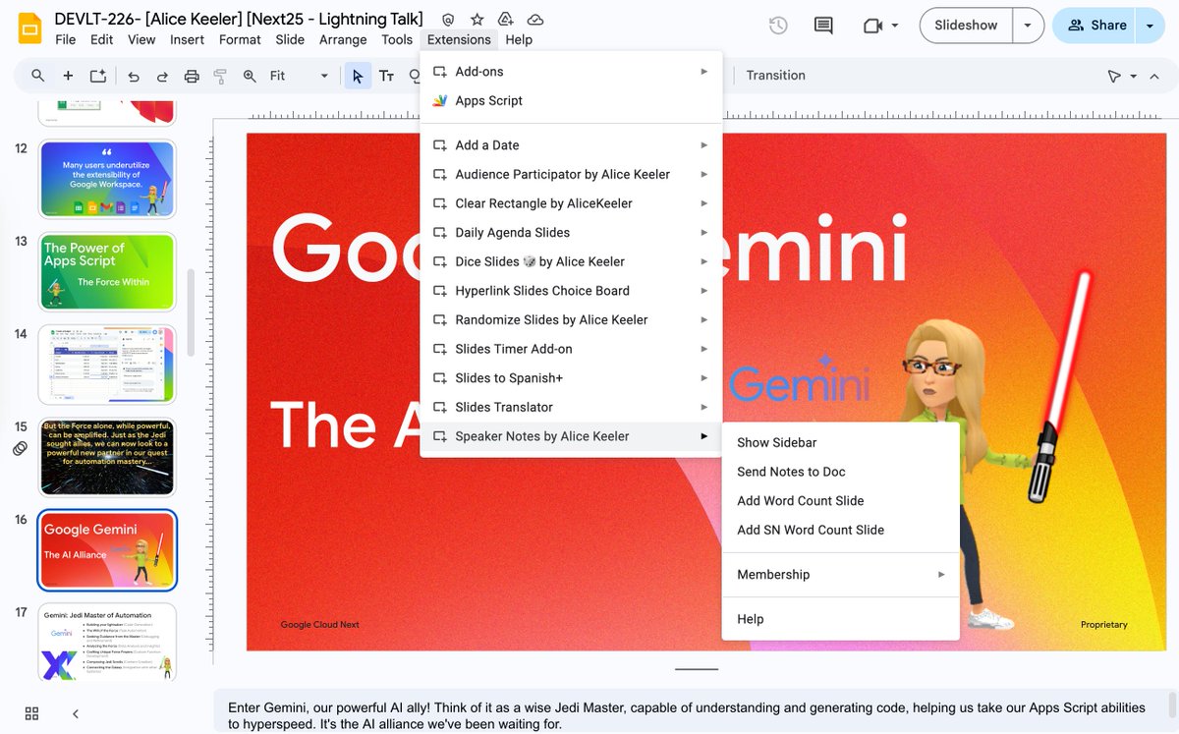Open the Edit menu

coord(102,39)
